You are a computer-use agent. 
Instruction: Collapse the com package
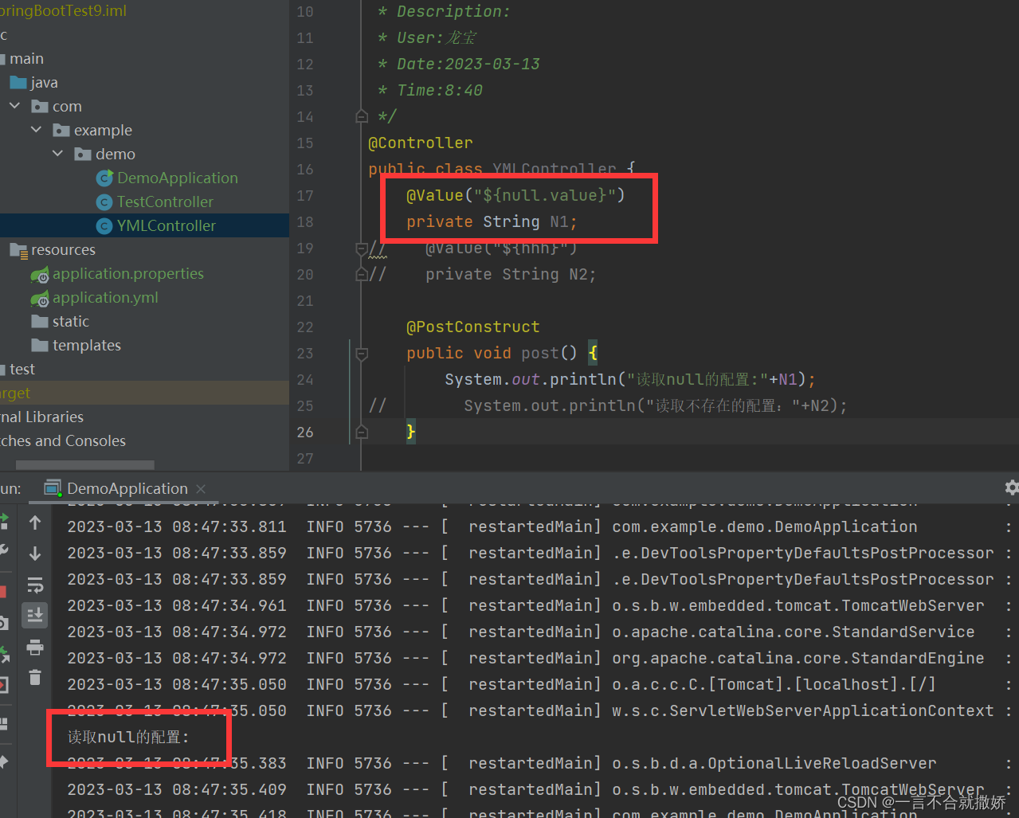tap(15, 106)
